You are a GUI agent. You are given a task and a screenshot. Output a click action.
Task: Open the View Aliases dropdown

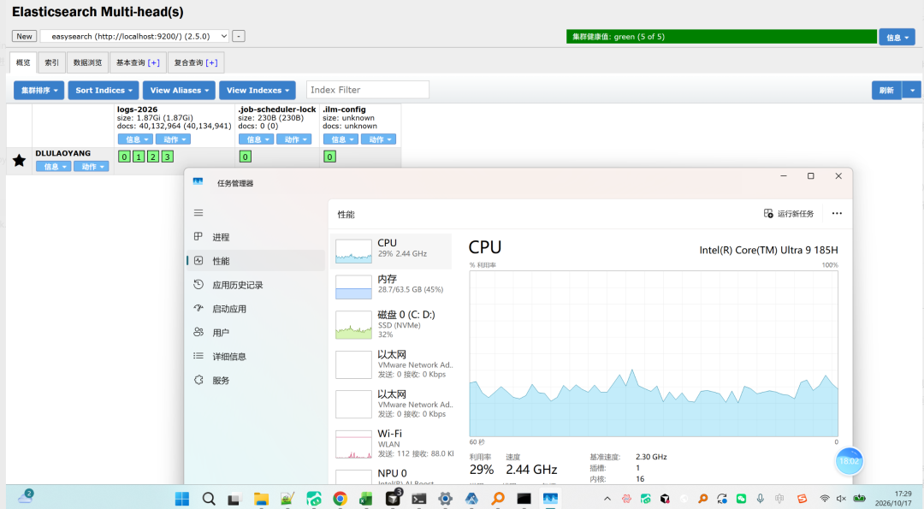[179, 90]
